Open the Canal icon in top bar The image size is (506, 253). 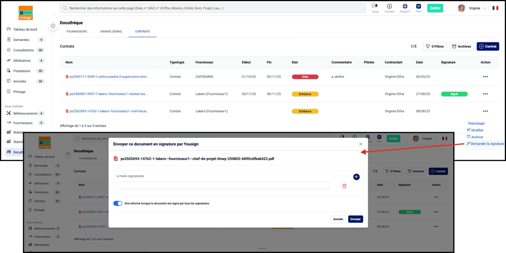tap(374, 7)
